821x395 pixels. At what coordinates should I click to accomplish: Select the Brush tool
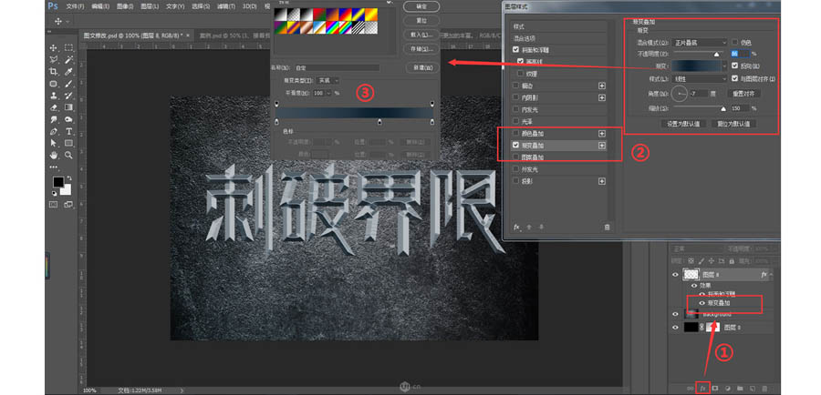pyautogui.click(x=68, y=84)
